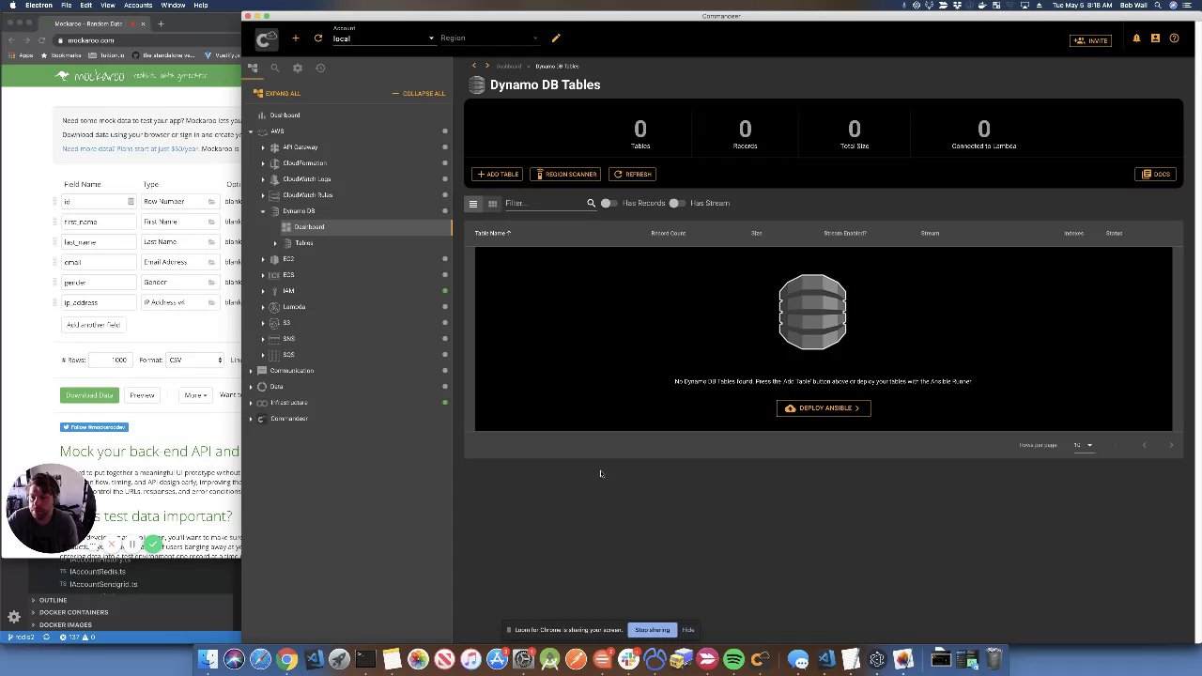Click the Commandeer logo icon

tap(267, 38)
